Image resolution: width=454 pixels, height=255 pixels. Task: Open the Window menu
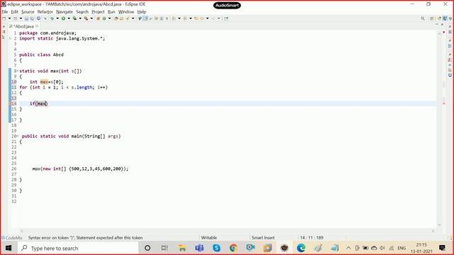[x=126, y=12]
